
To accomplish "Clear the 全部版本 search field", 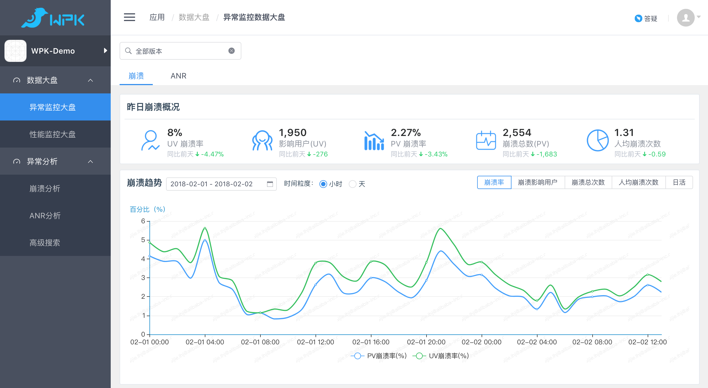I will tap(231, 51).
